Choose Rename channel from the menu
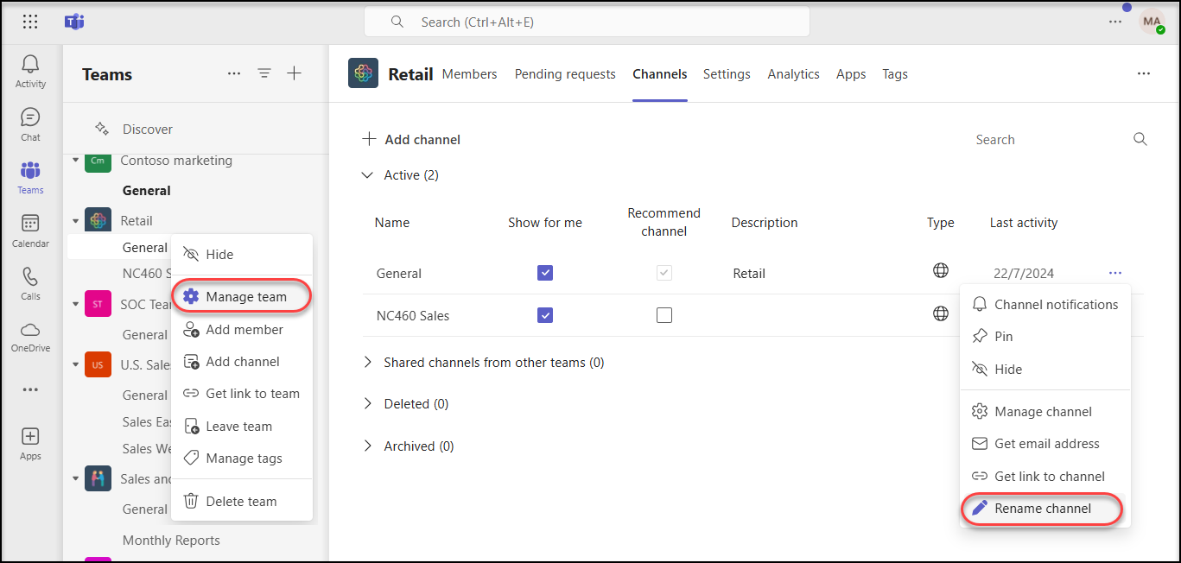The image size is (1181, 563). [x=1042, y=509]
